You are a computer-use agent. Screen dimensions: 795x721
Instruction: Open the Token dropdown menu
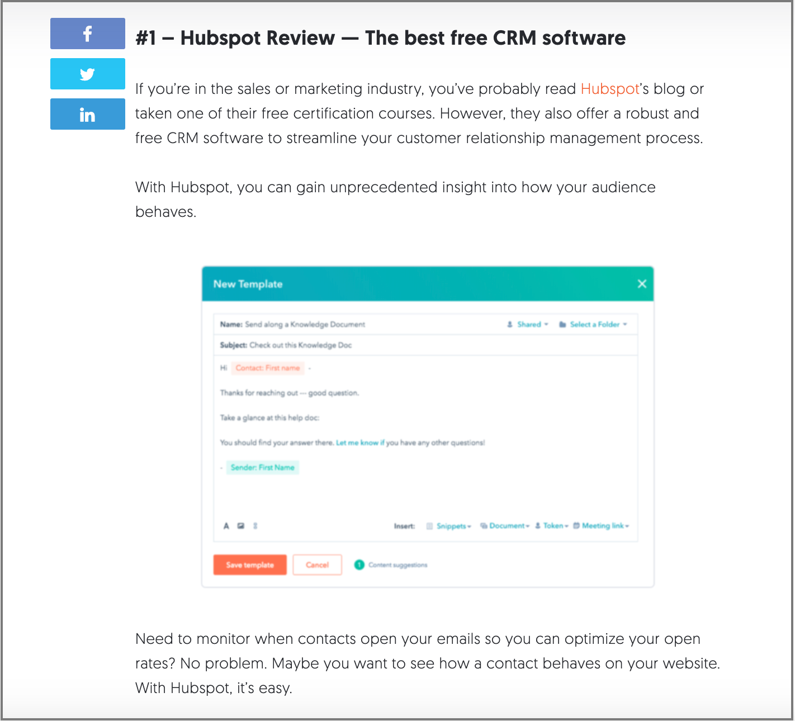(x=552, y=526)
